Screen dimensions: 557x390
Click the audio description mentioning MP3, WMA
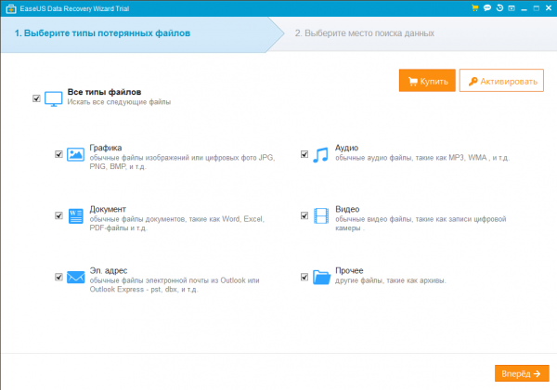coord(422,158)
